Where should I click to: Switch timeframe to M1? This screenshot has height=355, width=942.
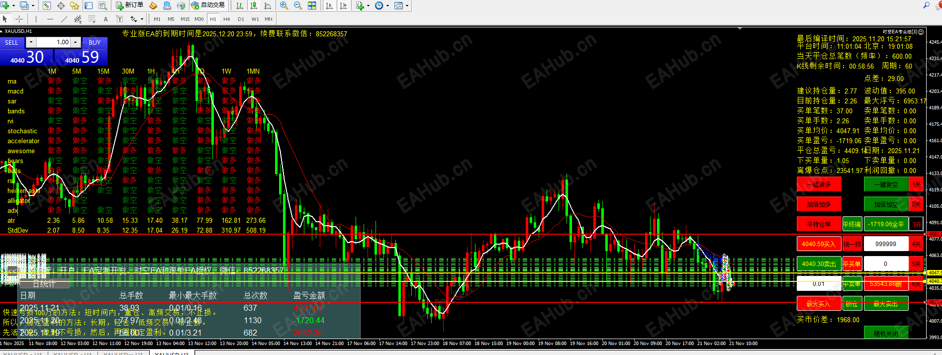[157, 19]
